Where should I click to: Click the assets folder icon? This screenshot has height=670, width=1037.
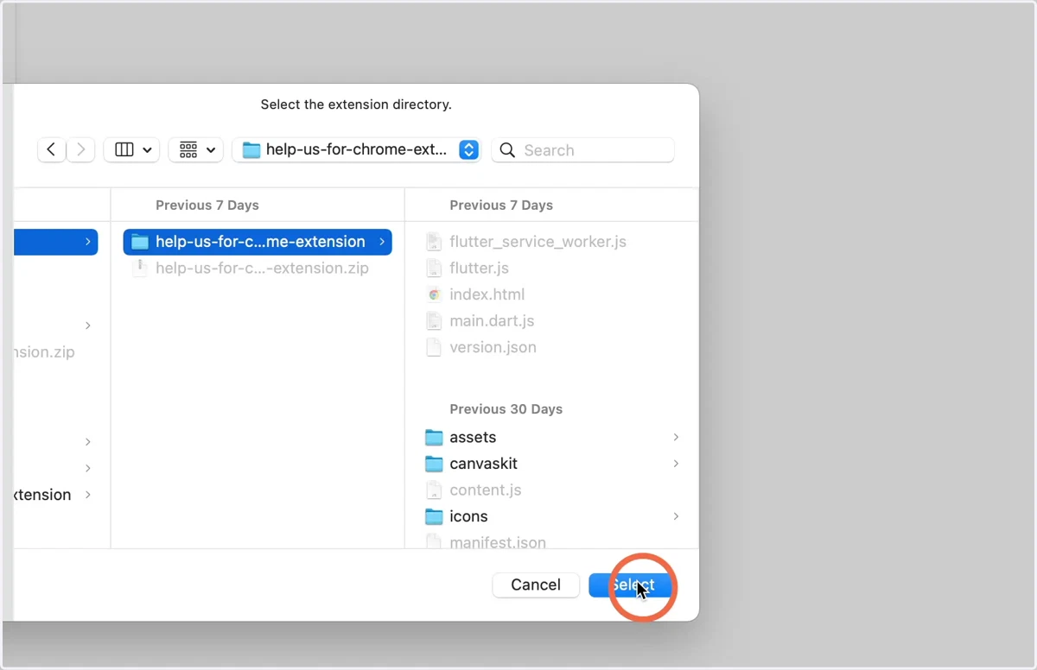point(434,437)
